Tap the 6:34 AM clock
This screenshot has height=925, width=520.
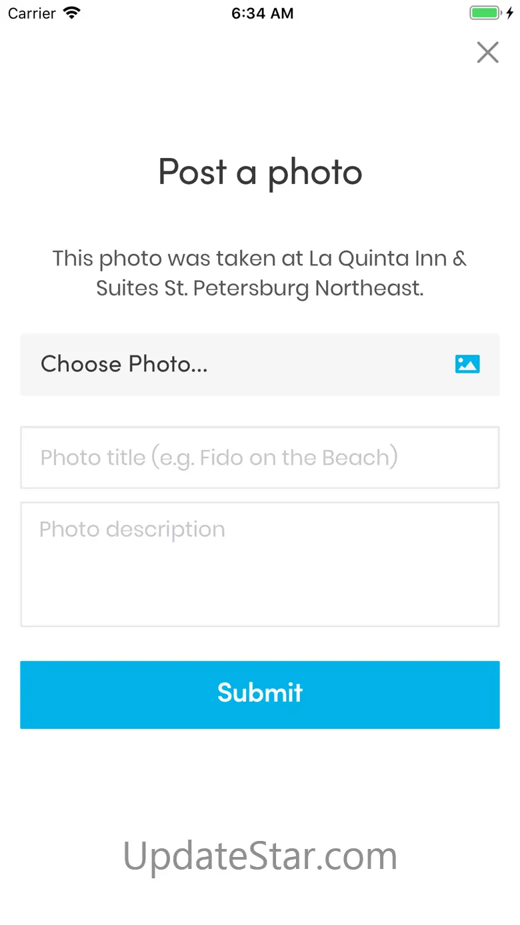pyautogui.click(x=262, y=13)
